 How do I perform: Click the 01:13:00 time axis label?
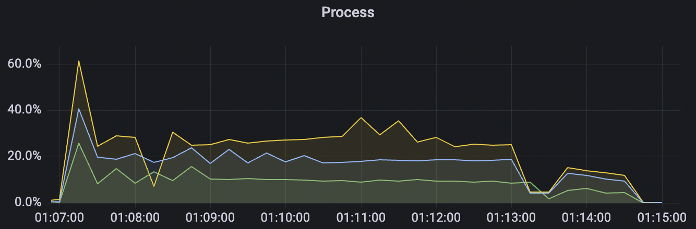[511, 217]
